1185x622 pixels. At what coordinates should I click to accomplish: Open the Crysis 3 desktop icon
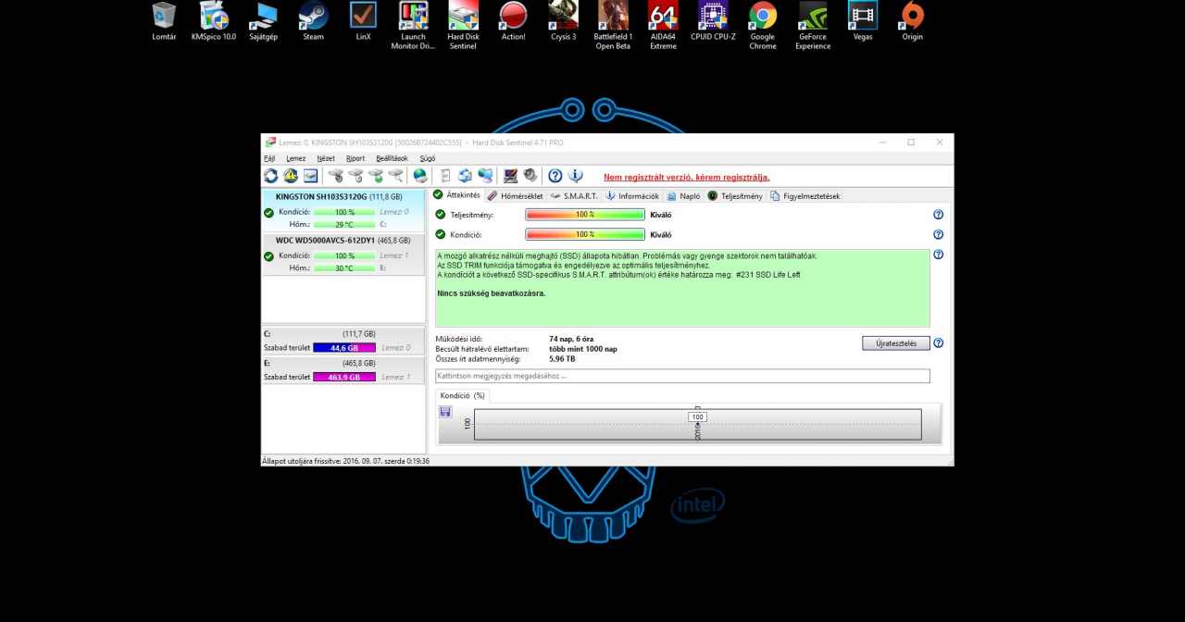pos(563,22)
